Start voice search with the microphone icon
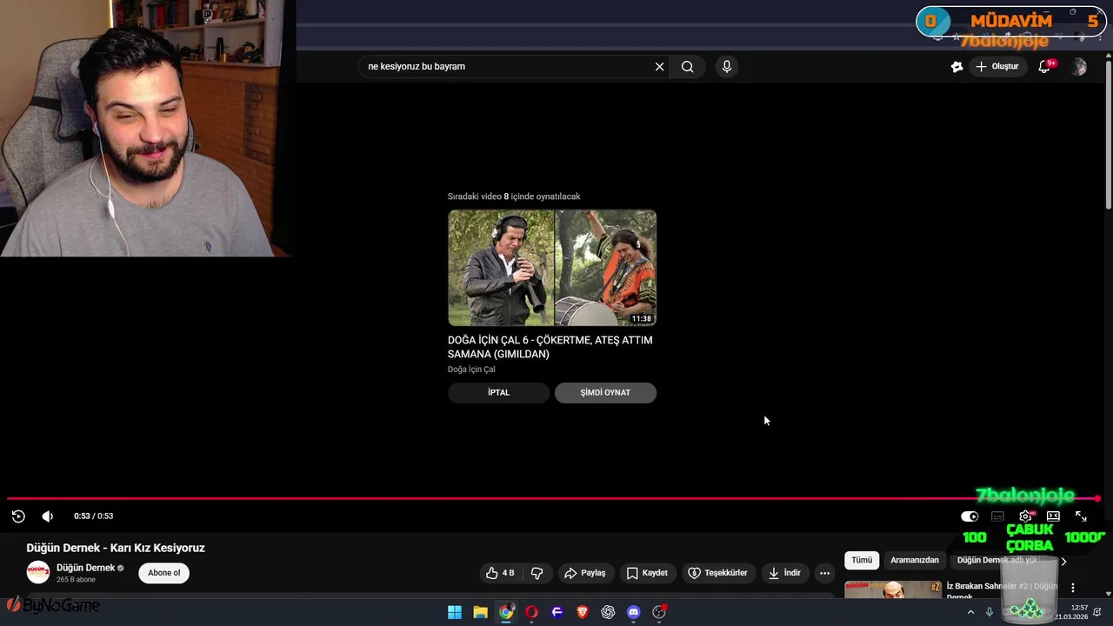This screenshot has width=1113, height=626. tap(727, 66)
